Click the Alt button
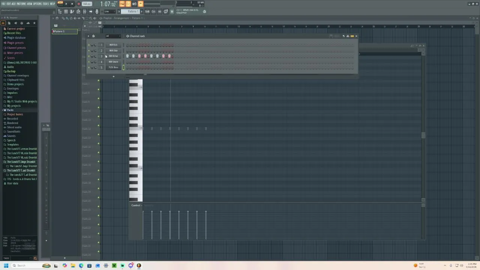Screen dimensions: 480x270 [159, 11]
